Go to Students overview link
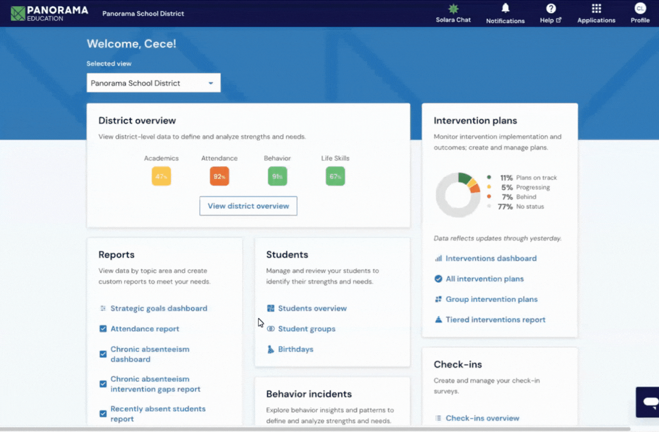Screen dimensions: 659x432 click(312, 308)
